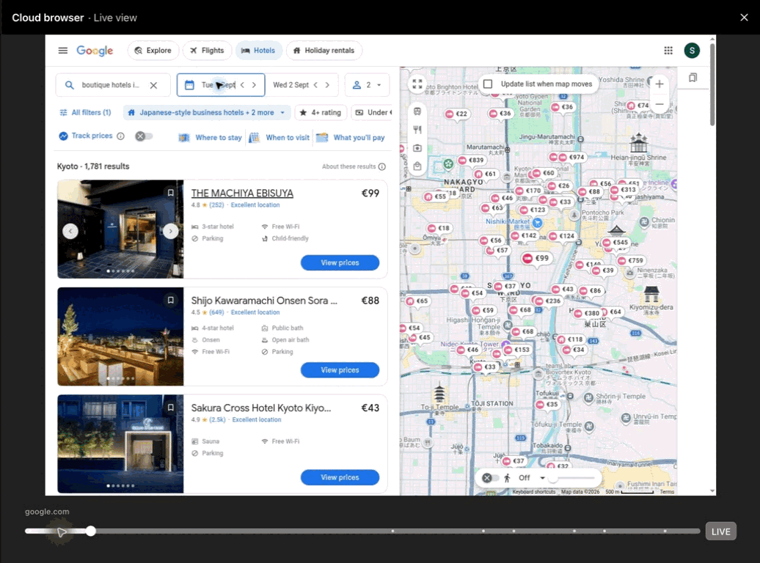
Task: Switch to the Flights tab
Action: click(x=207, y=51)
